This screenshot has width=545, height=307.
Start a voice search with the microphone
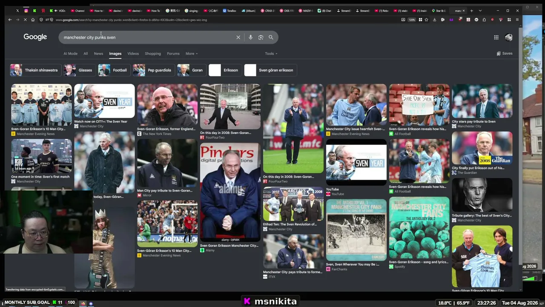pyautogui.click(x=250, y=37)
